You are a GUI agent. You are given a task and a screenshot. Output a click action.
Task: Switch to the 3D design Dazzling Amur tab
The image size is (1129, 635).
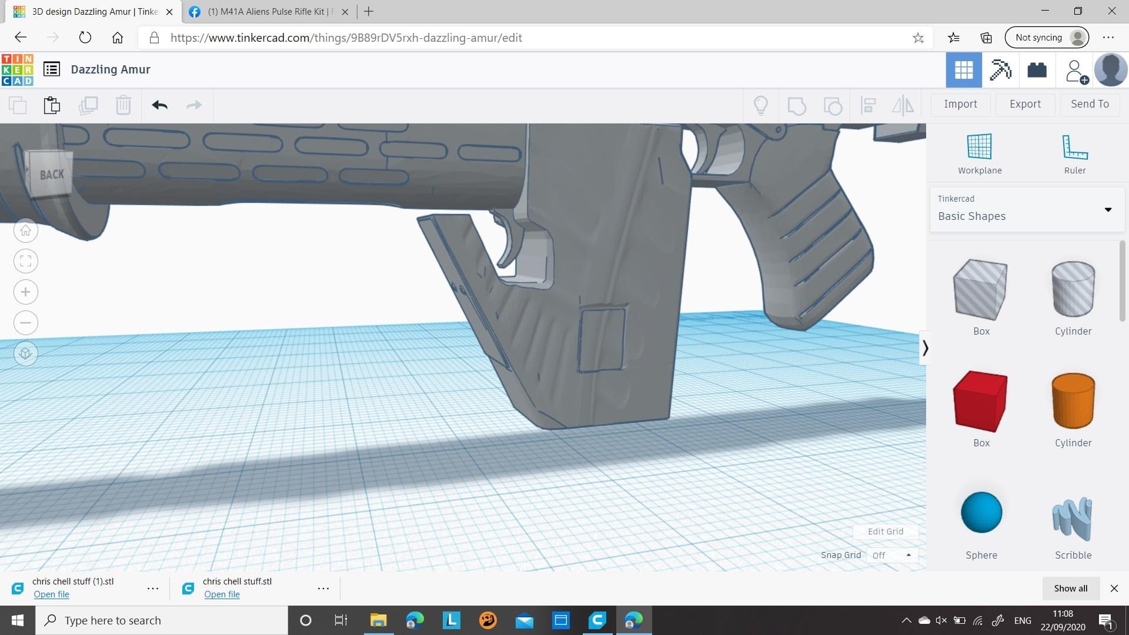(x=94, y=12)
